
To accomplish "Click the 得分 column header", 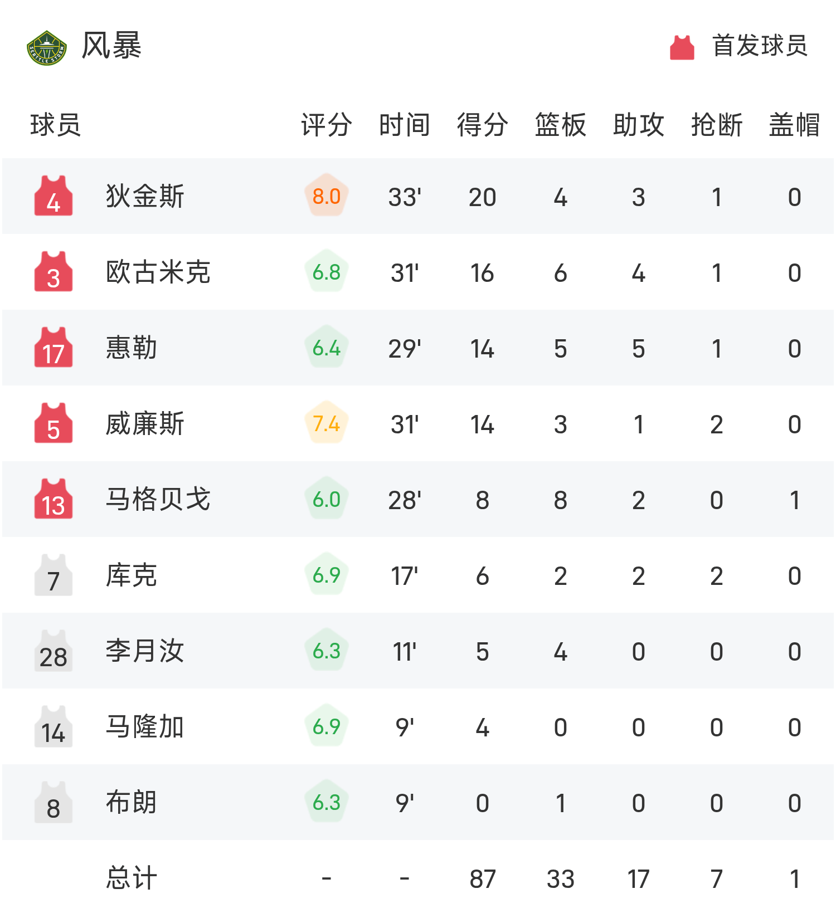I will [482, 125].
